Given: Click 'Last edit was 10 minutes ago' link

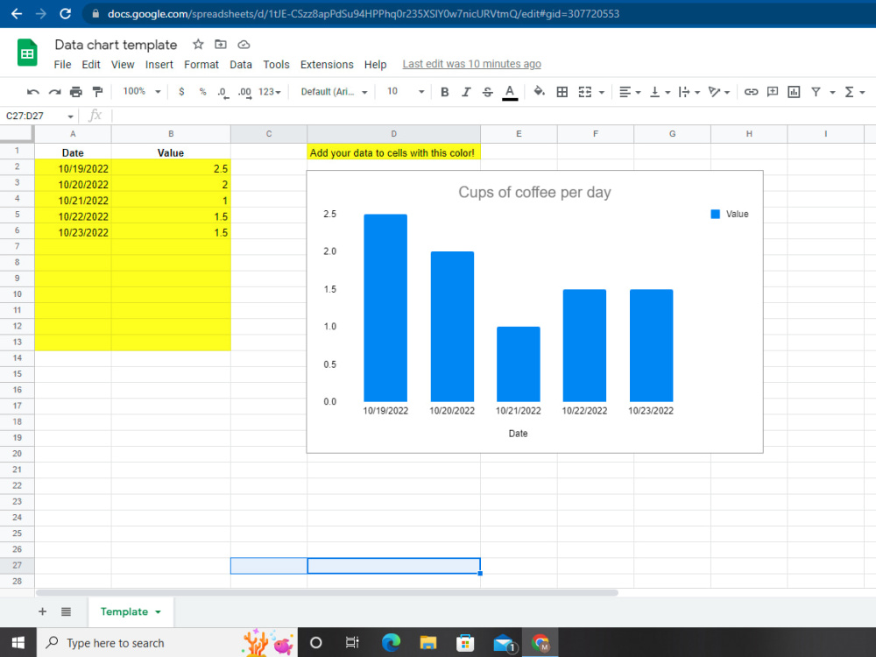Looking at the screenshot, I should (471, 64).
